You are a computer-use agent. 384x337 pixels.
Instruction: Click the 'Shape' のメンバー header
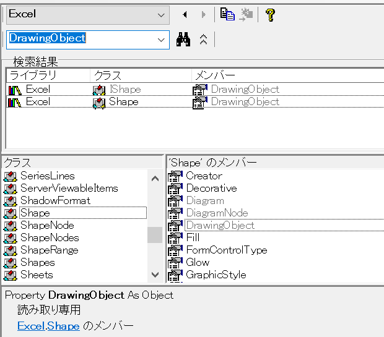pos(275,163)
